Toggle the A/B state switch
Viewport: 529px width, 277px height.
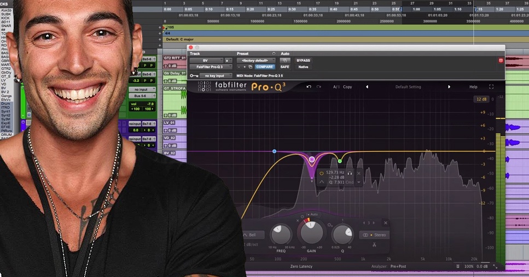[x=336, y=87]
